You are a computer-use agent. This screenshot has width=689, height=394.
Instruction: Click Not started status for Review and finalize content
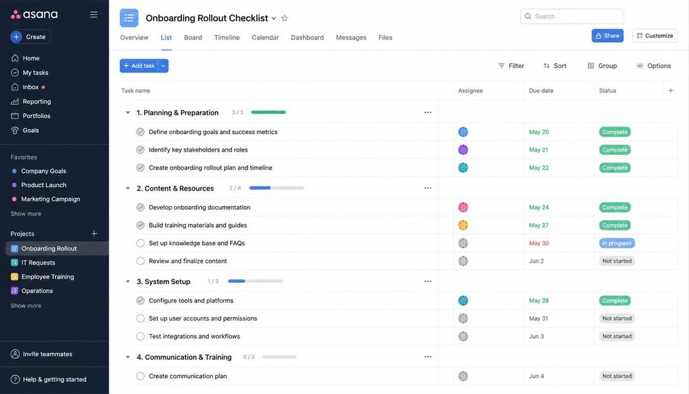pyautogui.click(x=617, y=261)
